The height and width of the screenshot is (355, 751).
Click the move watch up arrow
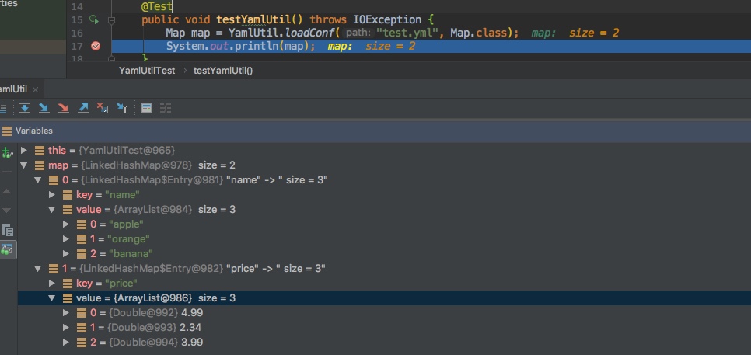click(7, 191)
